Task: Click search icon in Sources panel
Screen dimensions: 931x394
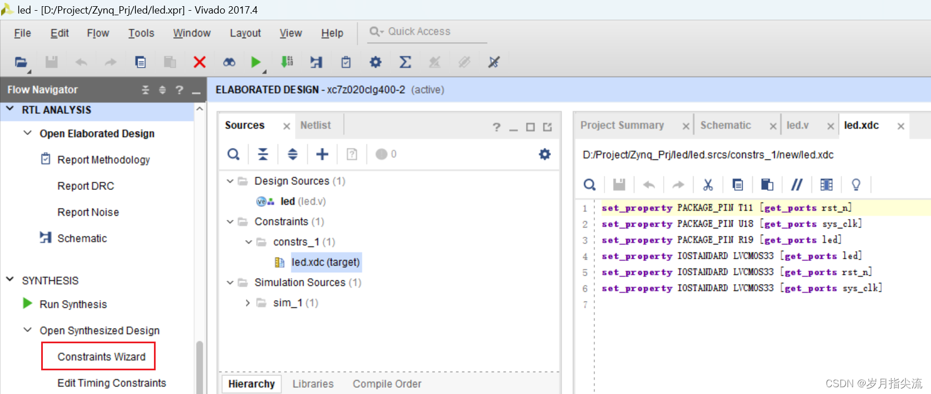Action: tap(233, 154)
